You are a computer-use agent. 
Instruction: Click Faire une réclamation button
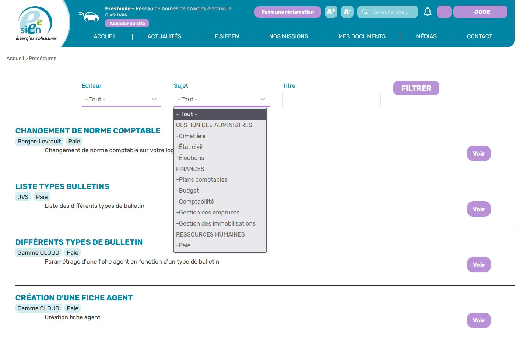288,12
